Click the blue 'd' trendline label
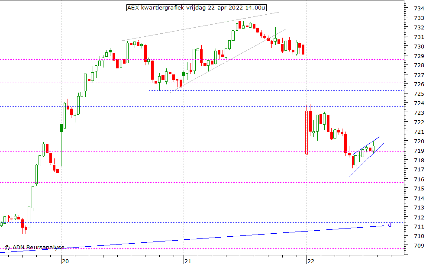 pyautogui.click(x=389, y=225)
